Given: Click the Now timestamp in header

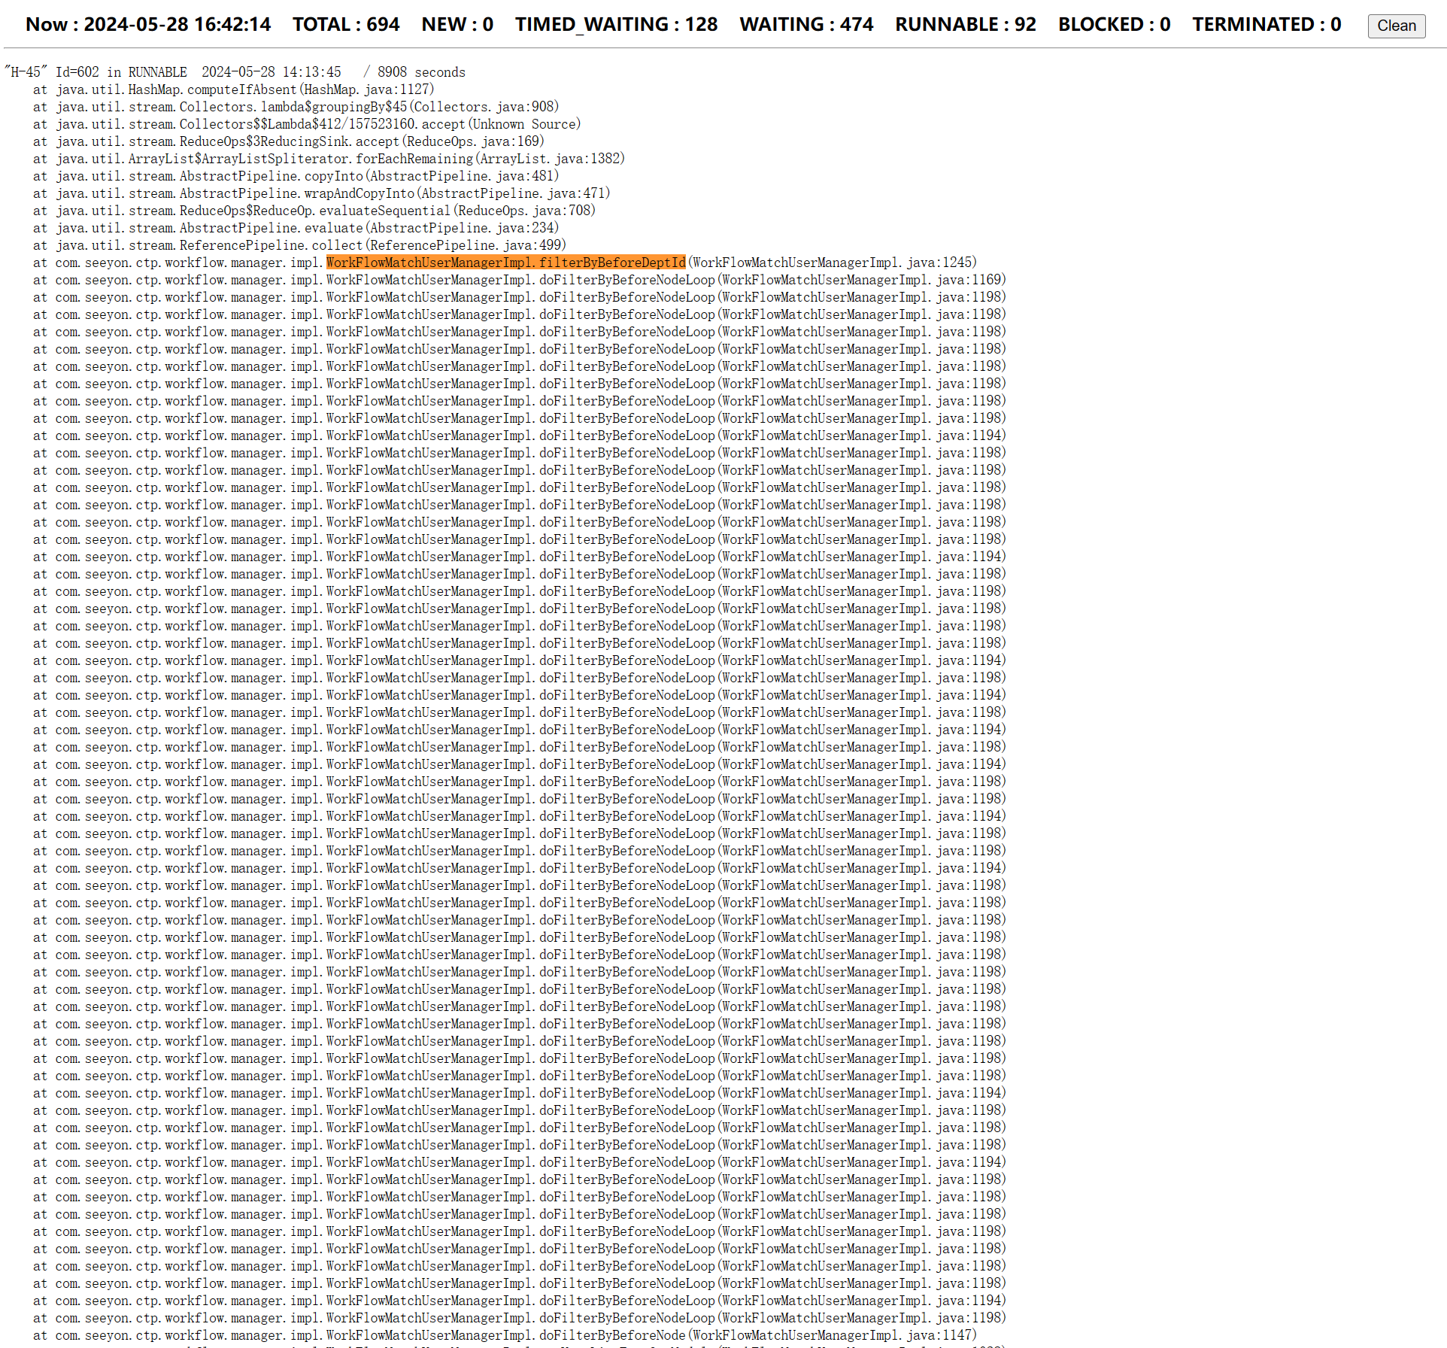Looking at the screenshot, I should point(148,25).
